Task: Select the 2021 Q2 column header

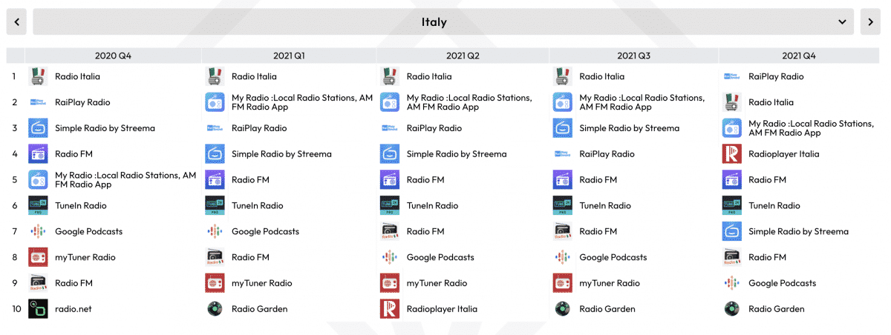Action: [463, 56]
